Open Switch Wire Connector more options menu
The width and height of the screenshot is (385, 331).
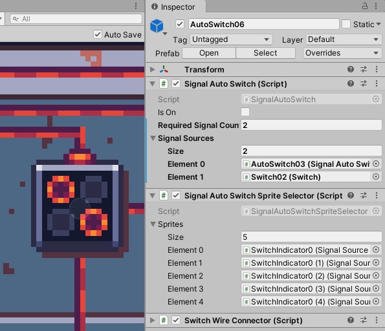(377, 320)
